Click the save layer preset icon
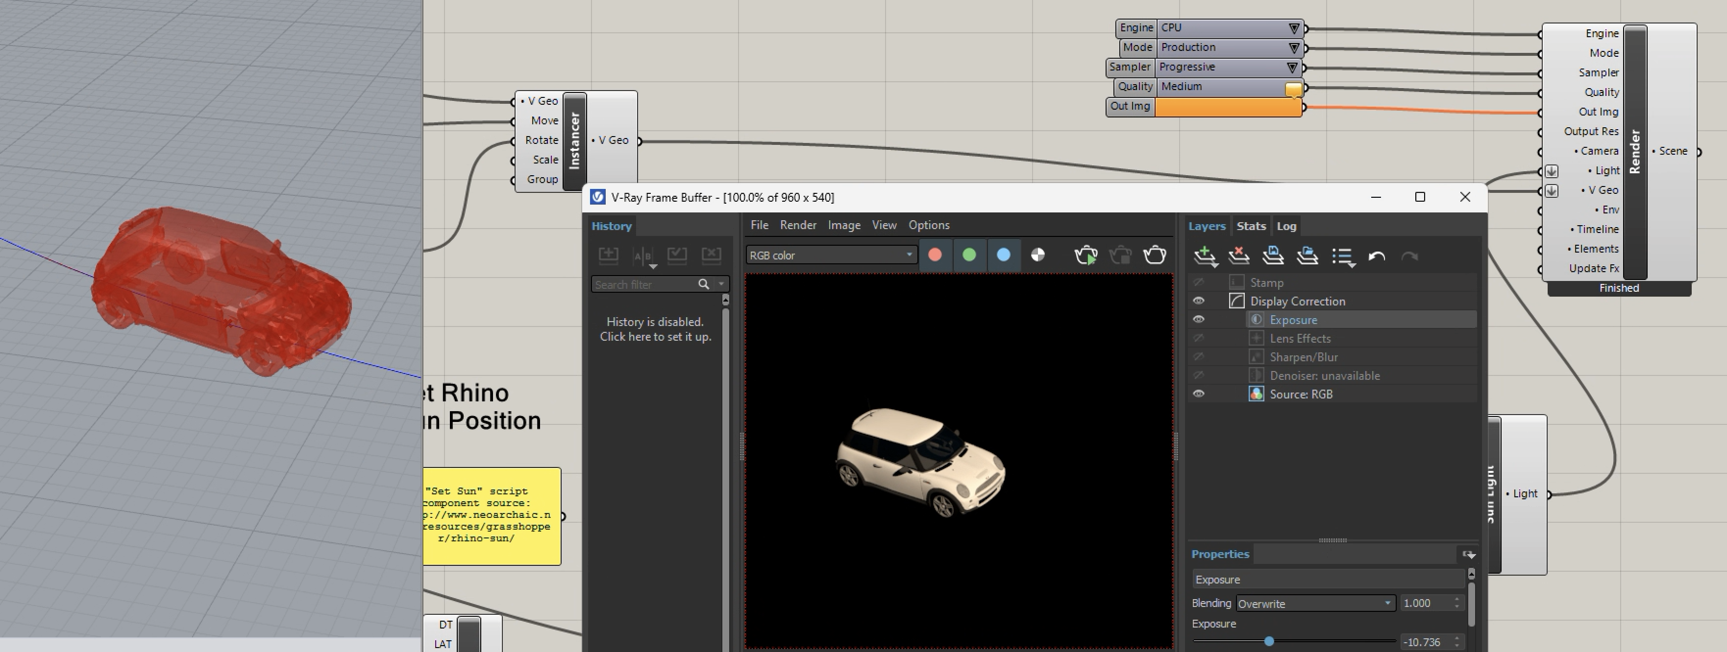 [1272, 256]
